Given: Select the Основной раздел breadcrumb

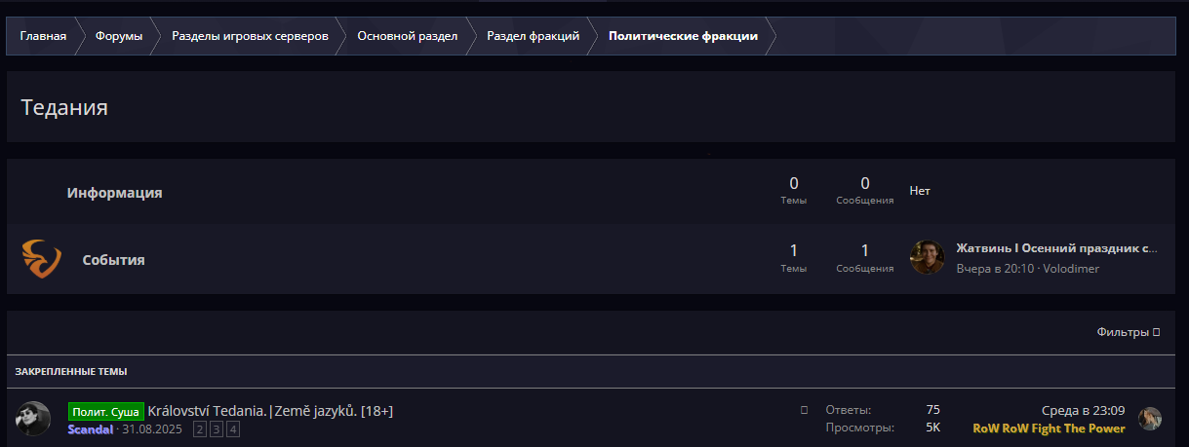Looking at the screenshot, I should click(407, 36).
